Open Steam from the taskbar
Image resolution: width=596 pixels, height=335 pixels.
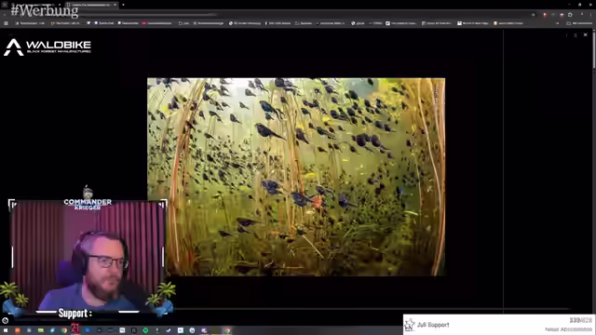(169, 330)
